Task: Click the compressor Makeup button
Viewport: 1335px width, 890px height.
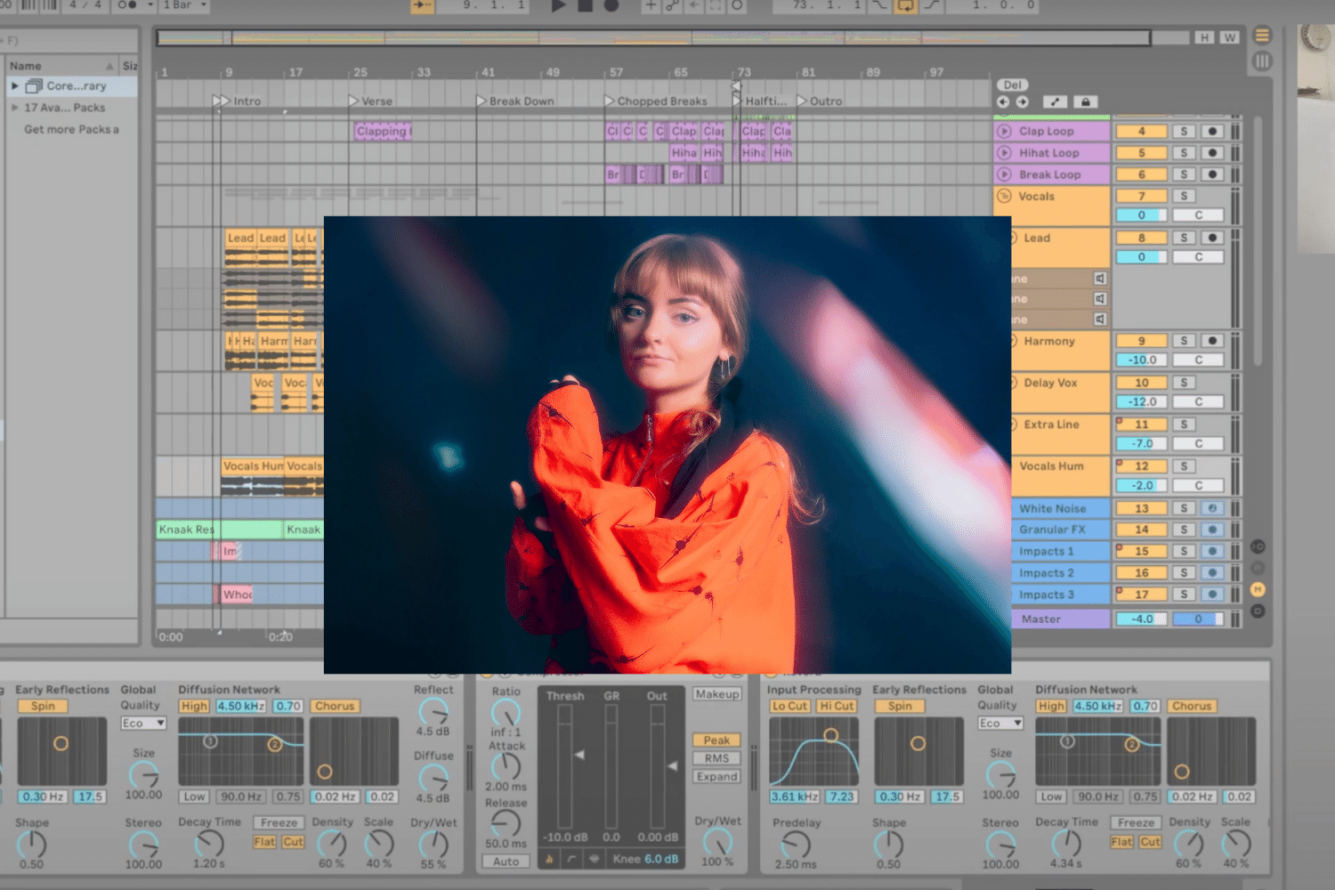Action: point(716,694)
